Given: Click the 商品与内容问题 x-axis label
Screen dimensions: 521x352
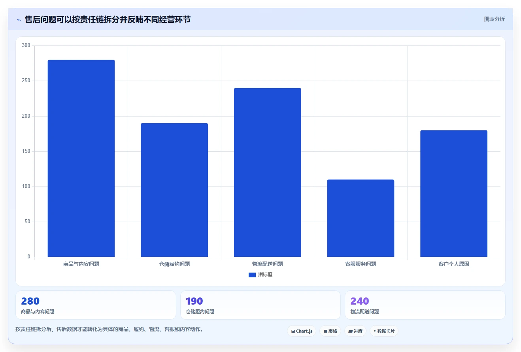Looking at the screenshot, I should click(x=81, y=264).
